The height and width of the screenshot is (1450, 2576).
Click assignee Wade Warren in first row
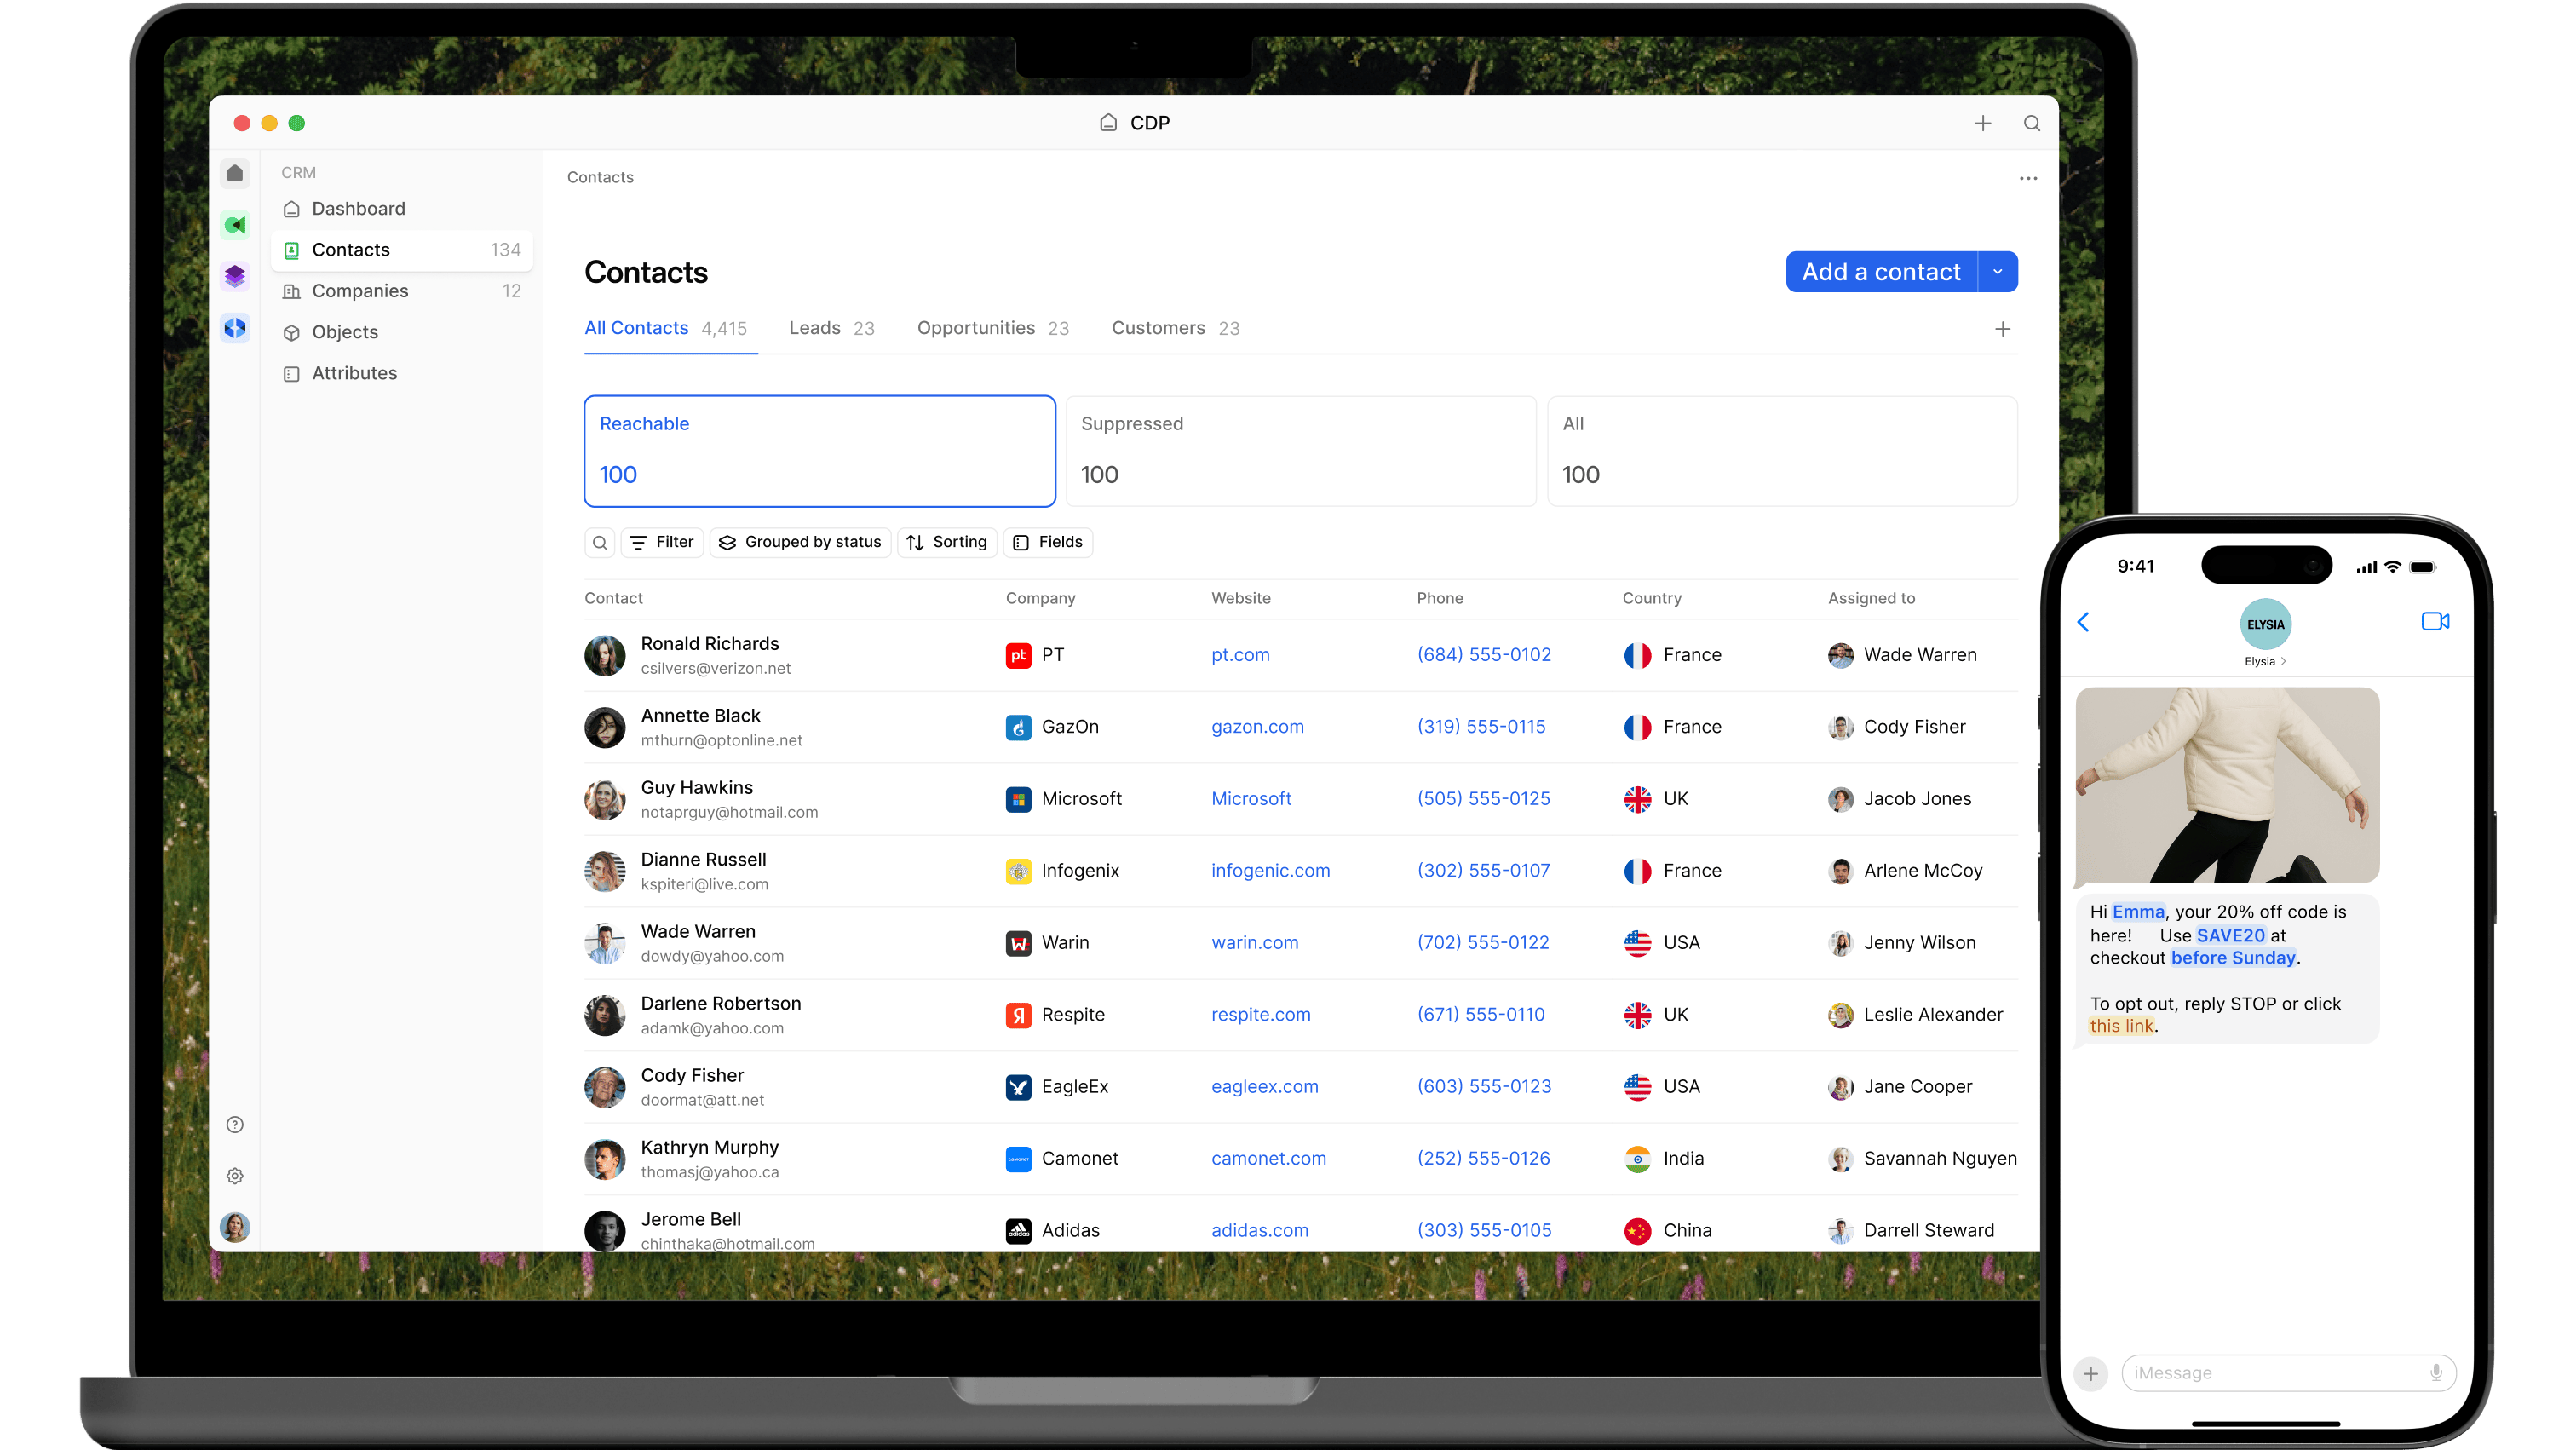[1902, 655]
